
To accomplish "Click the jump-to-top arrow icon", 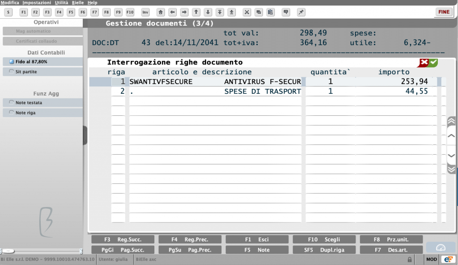I will (x=220, y=12).
